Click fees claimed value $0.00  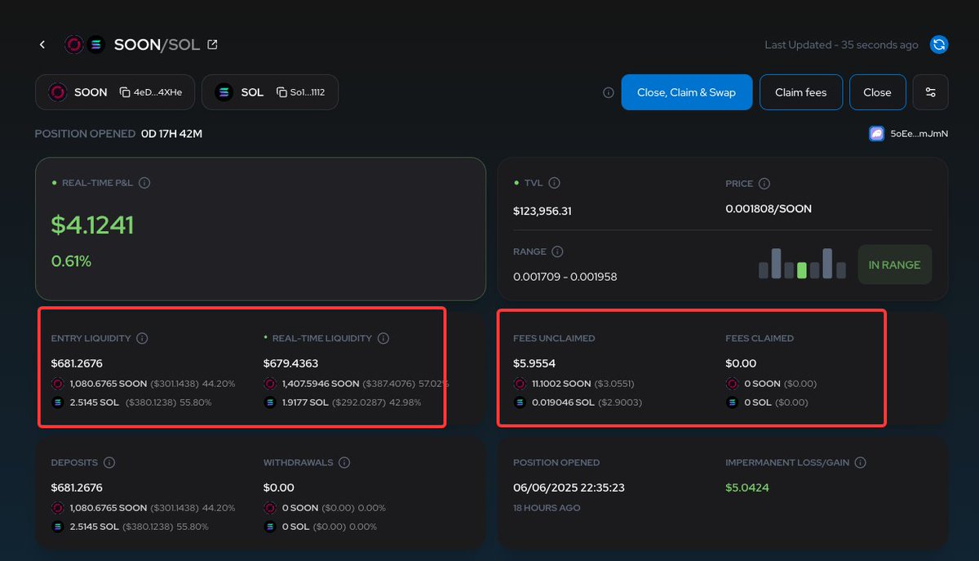coord(741,363)
